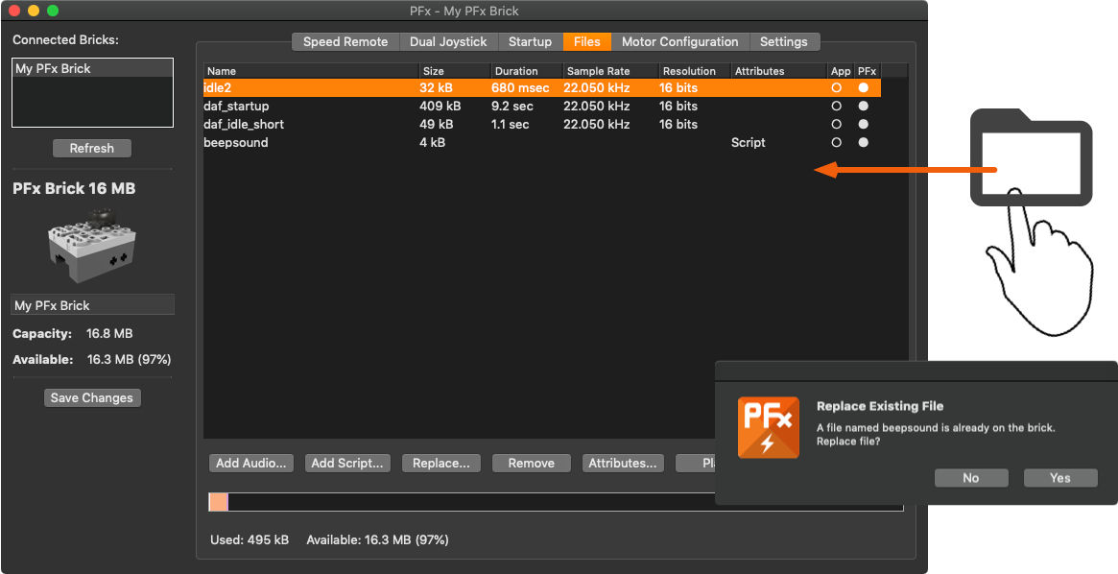This screenshot has height=574, width=1118.
Task: Click the 1.1 sec duration cell
Action: (511, 124)
